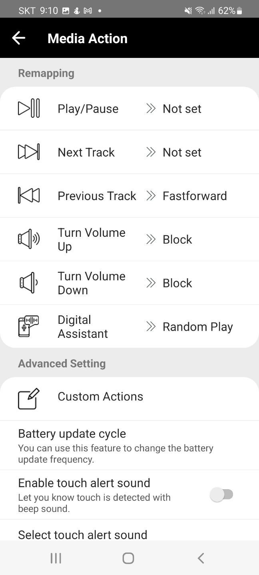
Task: Open Battery update cycle setting
Action: click(116, 446)
